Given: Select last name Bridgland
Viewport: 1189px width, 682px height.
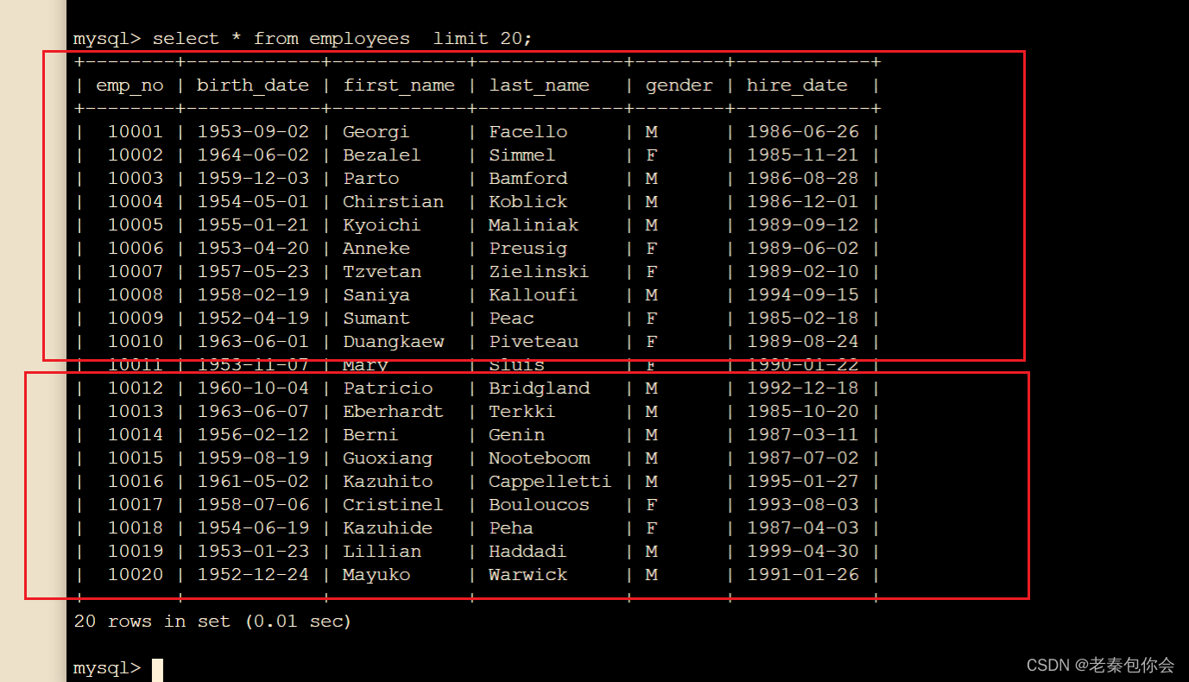Looking at the screenshot, I should pos(539,388).
